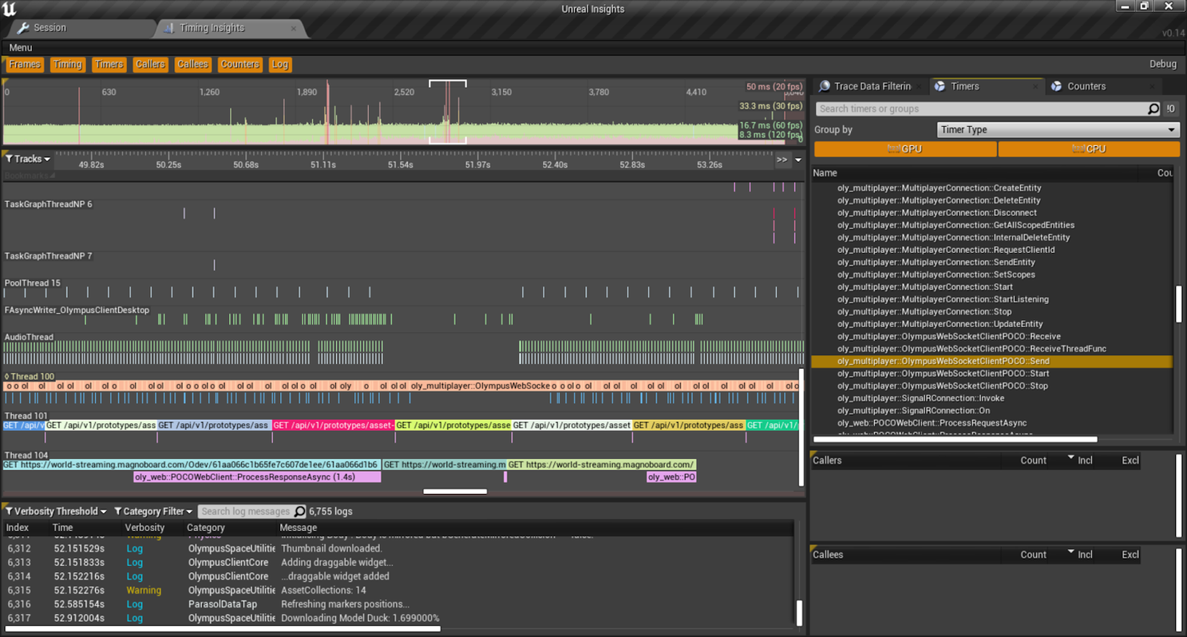Toggle CPU timers filter
The width and height of the screenshot is (1187, 637).
point(1089,149)
